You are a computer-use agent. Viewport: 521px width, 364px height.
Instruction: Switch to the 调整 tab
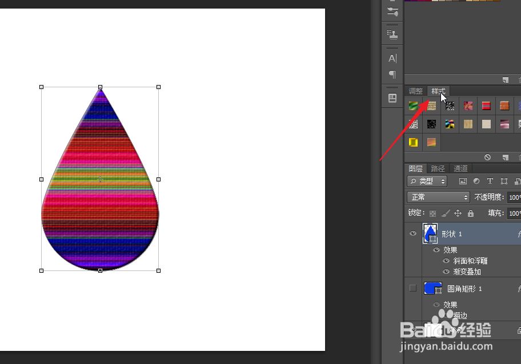(416, 91)
